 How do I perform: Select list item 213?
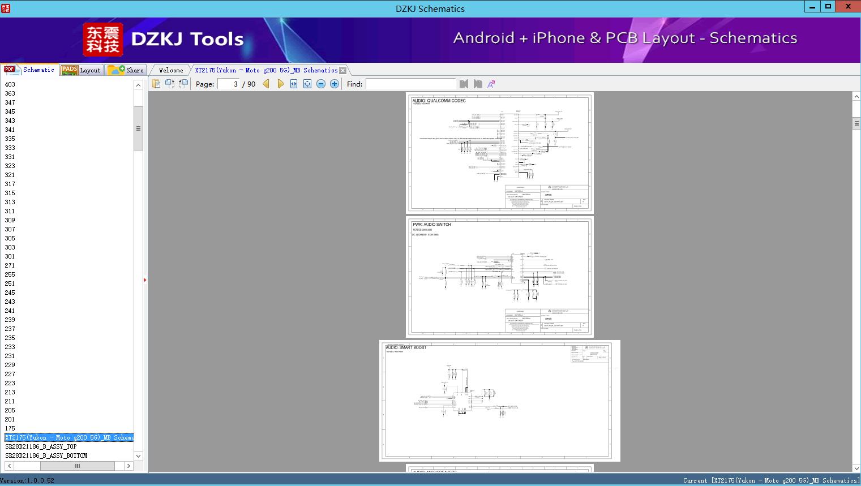point(10,392)
